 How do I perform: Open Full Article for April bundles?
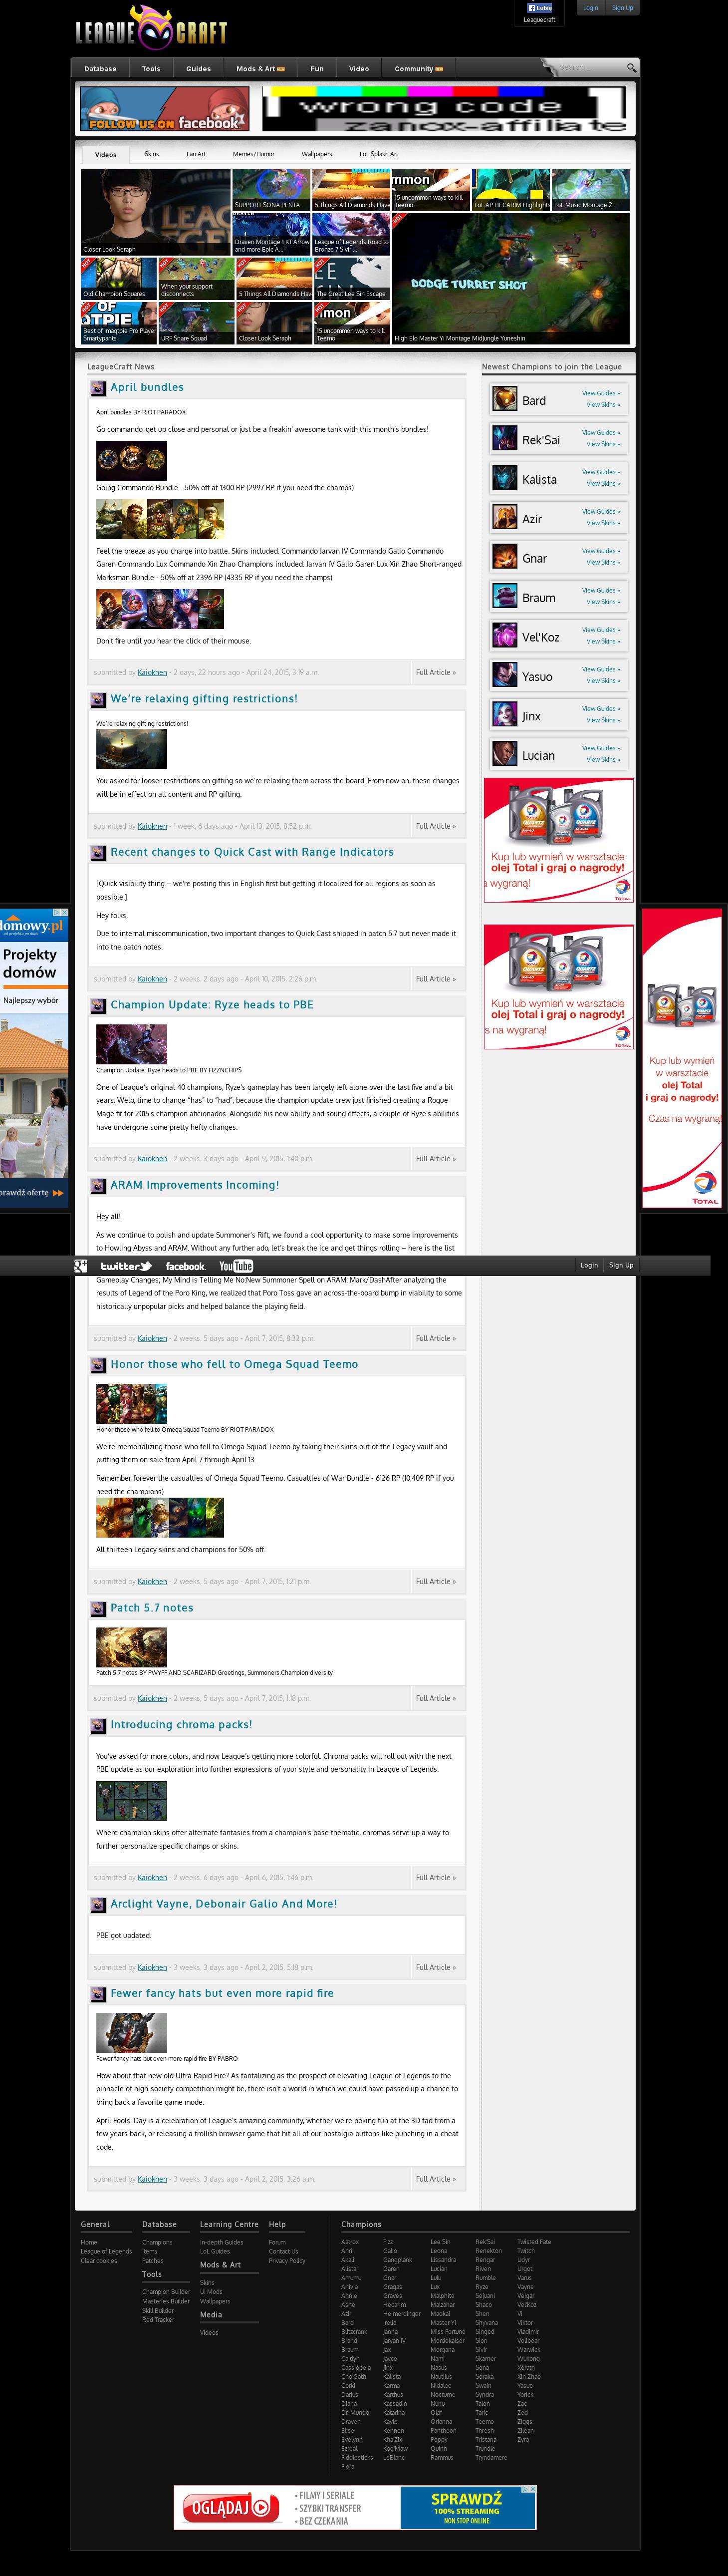[x=435, y=672]
